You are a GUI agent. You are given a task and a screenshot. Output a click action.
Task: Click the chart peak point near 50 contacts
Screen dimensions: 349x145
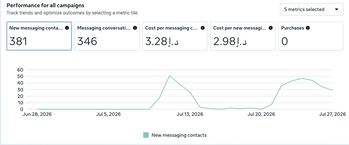169,76
